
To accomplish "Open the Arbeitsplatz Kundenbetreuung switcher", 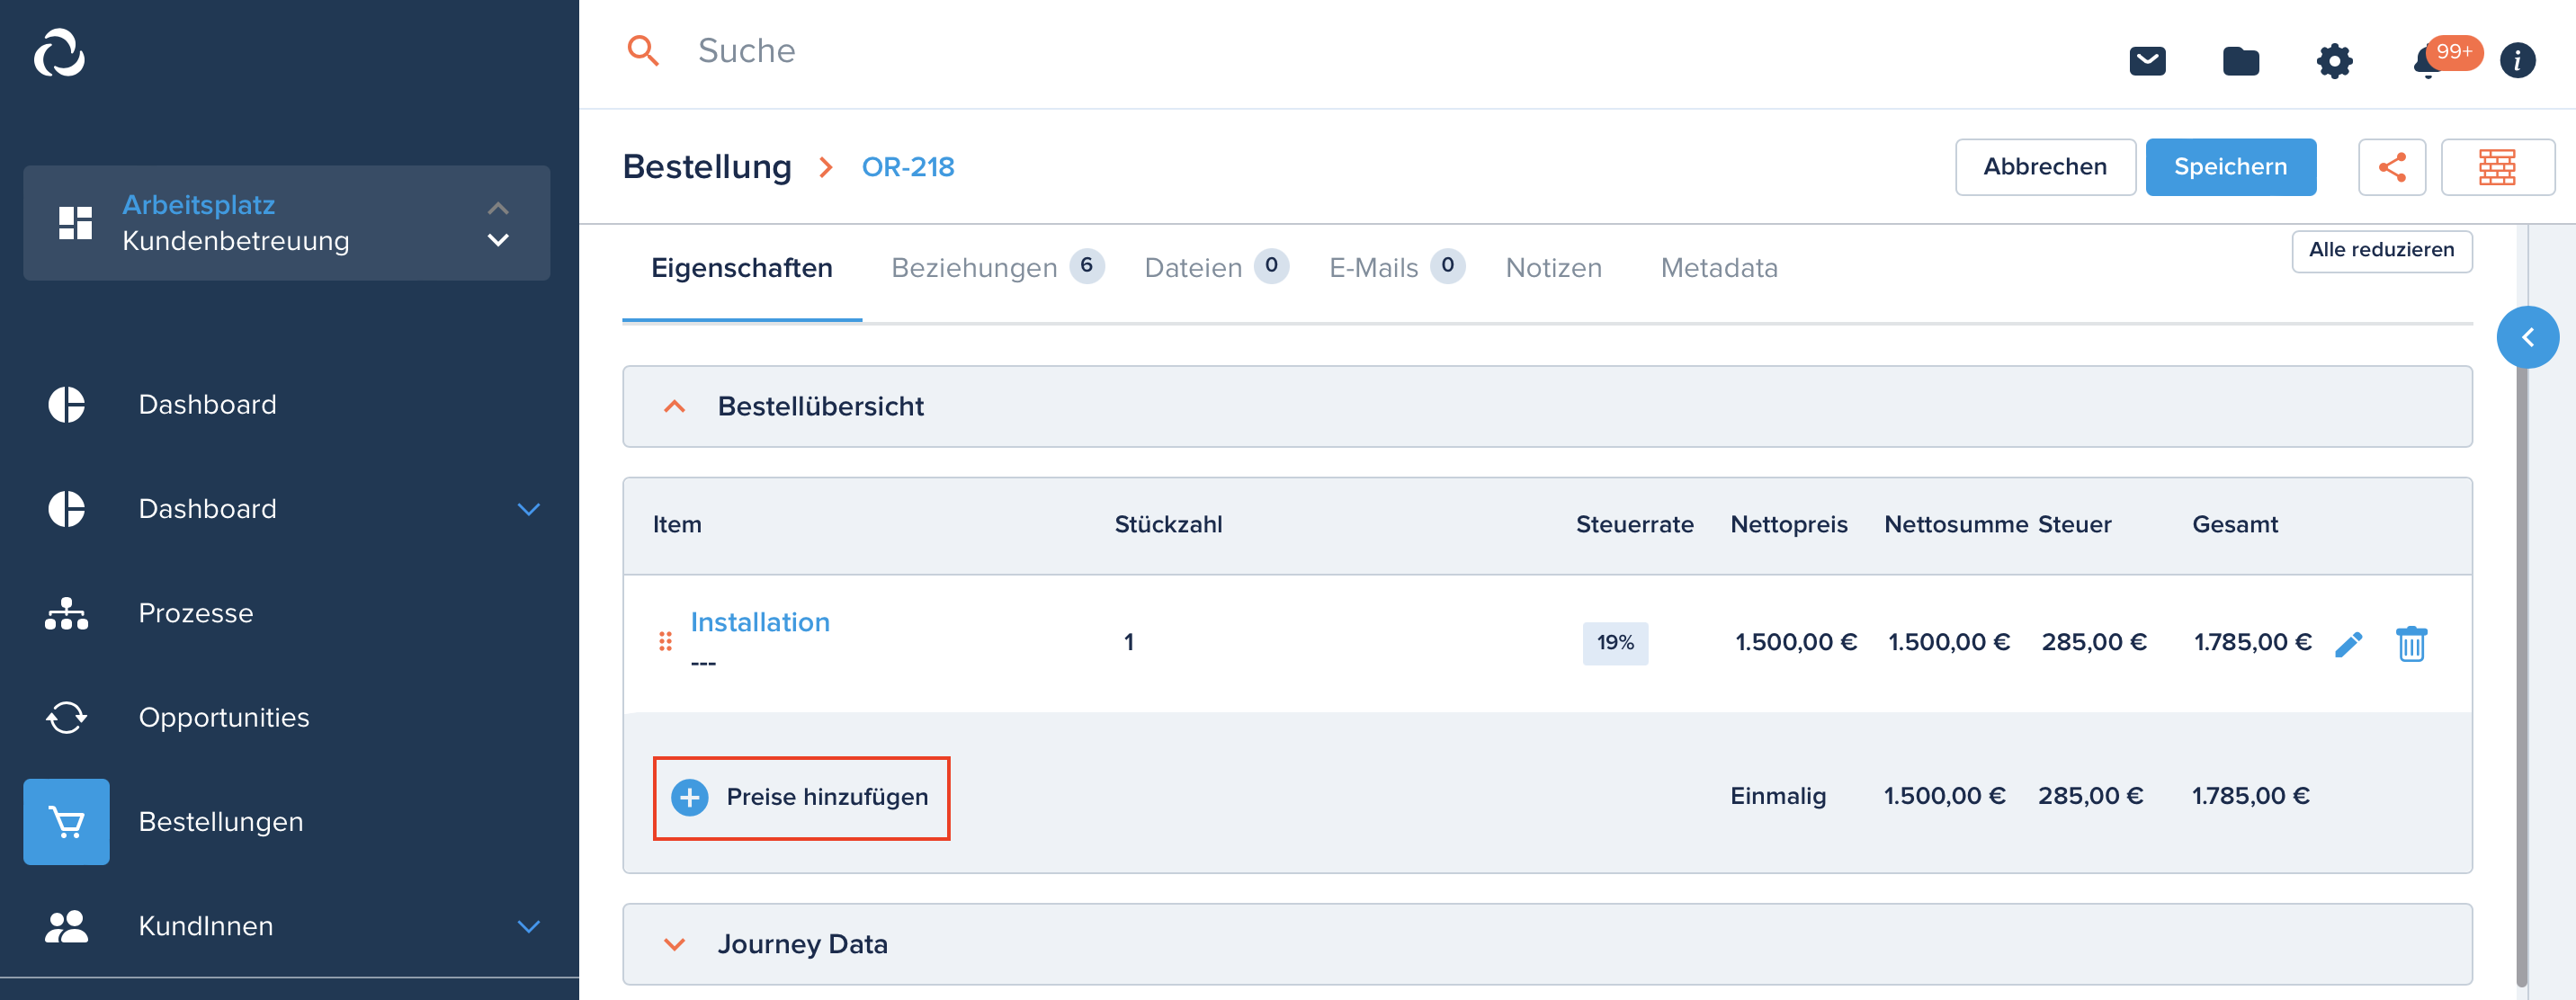I will pyautogui.click(x=287, y=223).
